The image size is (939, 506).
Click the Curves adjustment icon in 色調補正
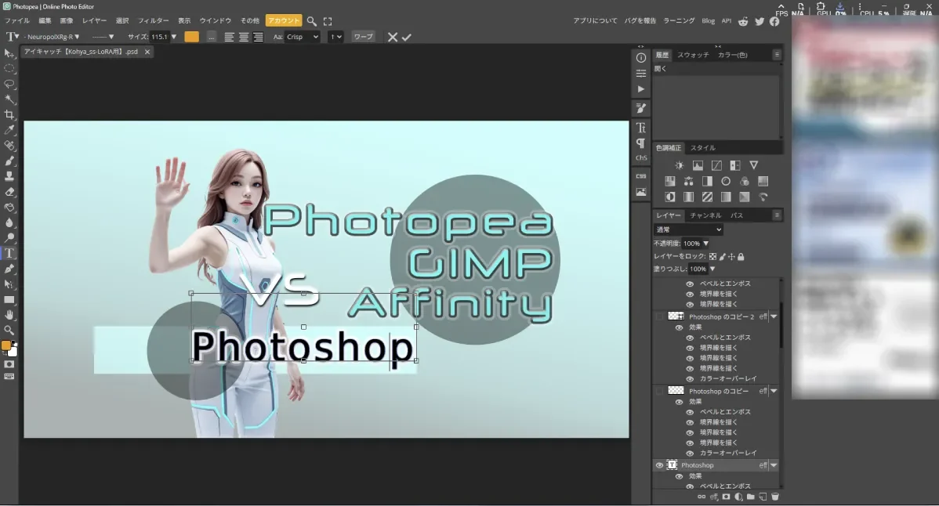(716, 165)
